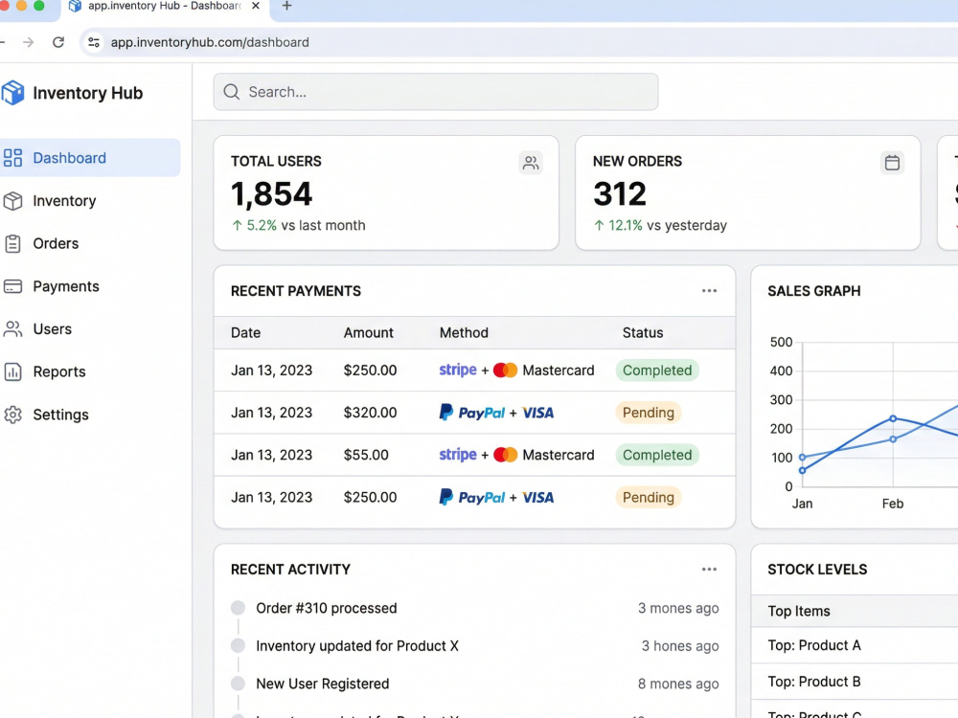Click the $320.00 amount cell
The height and width of the screenshot is (718, 958).
coord(370,413)
